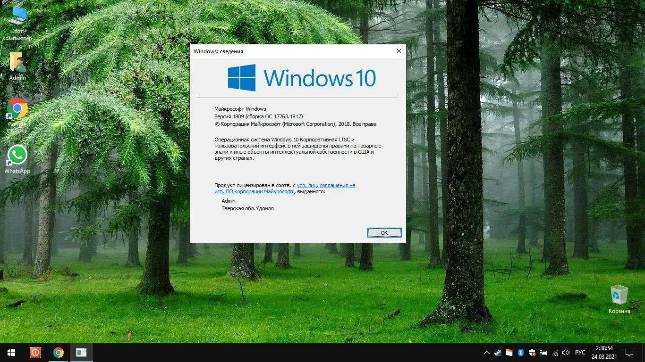Click the winver window taskbar button

pyautogui.click(x=81, y=353)
